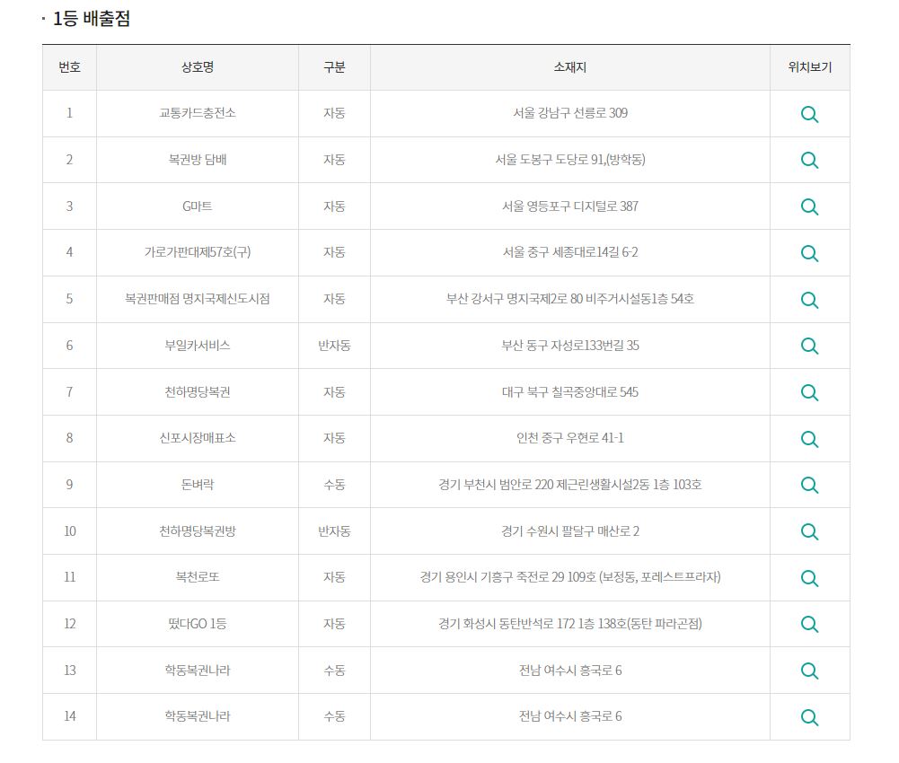
Task: Click the location icon in row 13
Action: click(809, 671)
